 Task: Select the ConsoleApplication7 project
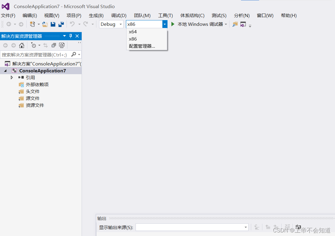click(x=42, y=71)
